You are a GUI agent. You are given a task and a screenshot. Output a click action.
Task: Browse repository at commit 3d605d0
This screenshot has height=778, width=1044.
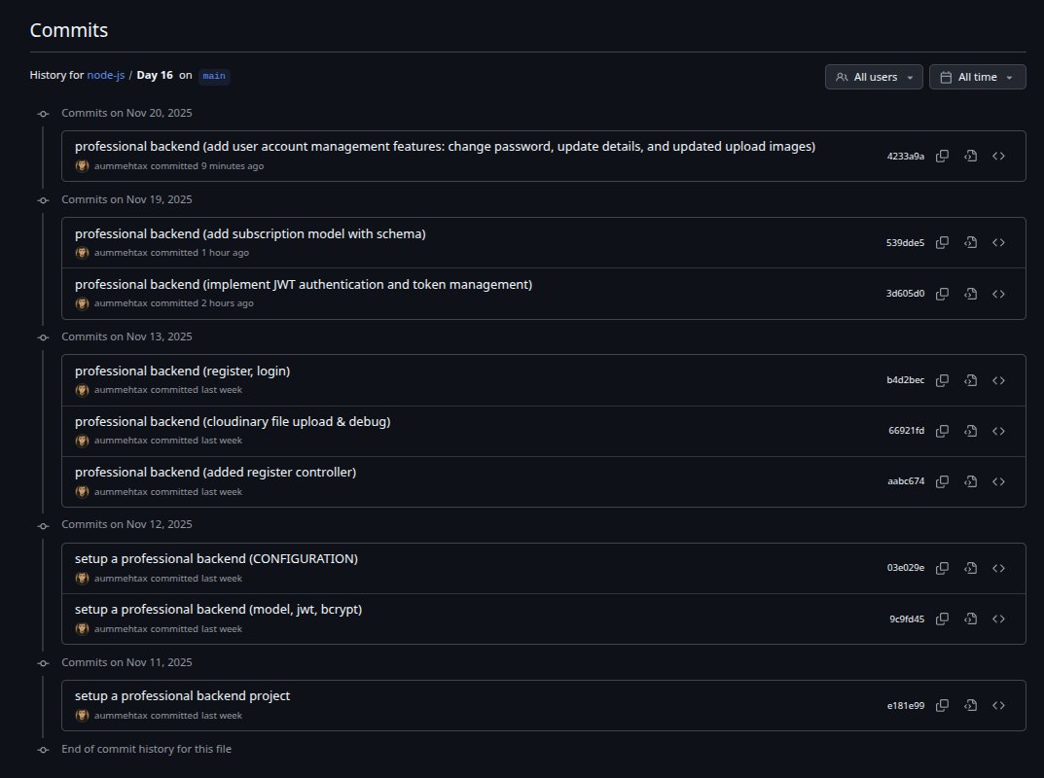(998, 294)
